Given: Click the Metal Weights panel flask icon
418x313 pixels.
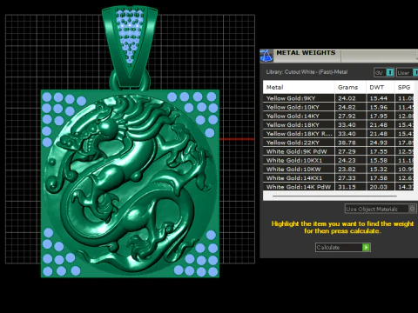Looking at the screenshot, I should 266,56.
